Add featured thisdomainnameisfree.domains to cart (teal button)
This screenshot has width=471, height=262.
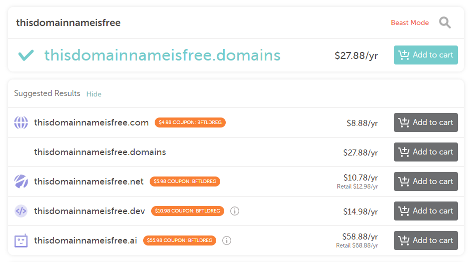(425, 55)
